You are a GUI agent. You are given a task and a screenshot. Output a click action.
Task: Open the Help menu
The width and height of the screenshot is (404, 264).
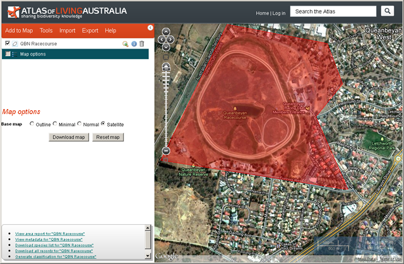(110, 31)
